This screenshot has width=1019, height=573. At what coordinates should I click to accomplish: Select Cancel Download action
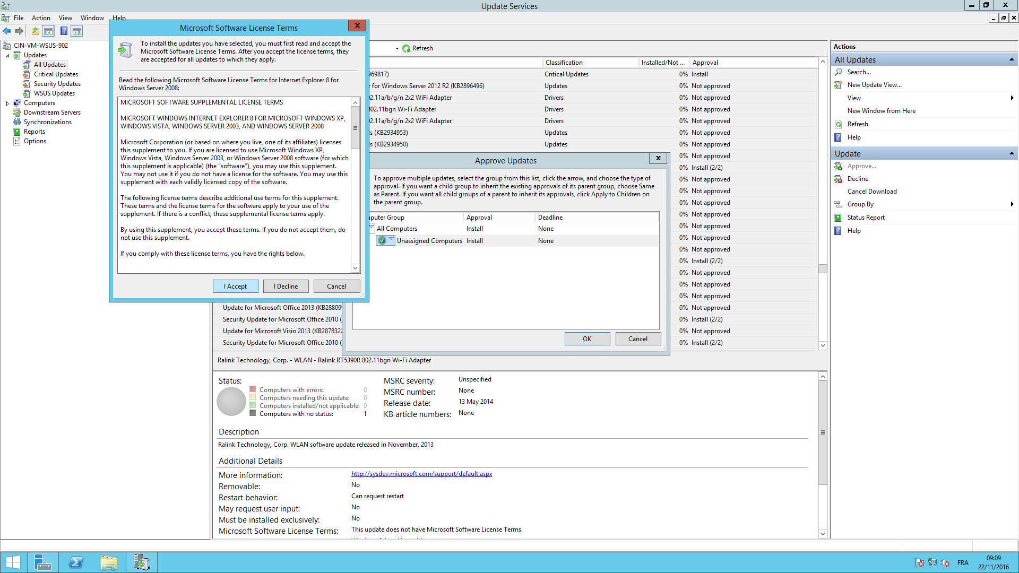click(872, 192)
